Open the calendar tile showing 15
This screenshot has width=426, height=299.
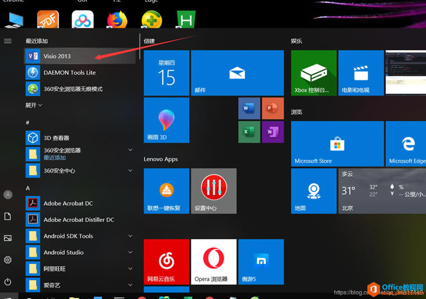click(166, 73)
